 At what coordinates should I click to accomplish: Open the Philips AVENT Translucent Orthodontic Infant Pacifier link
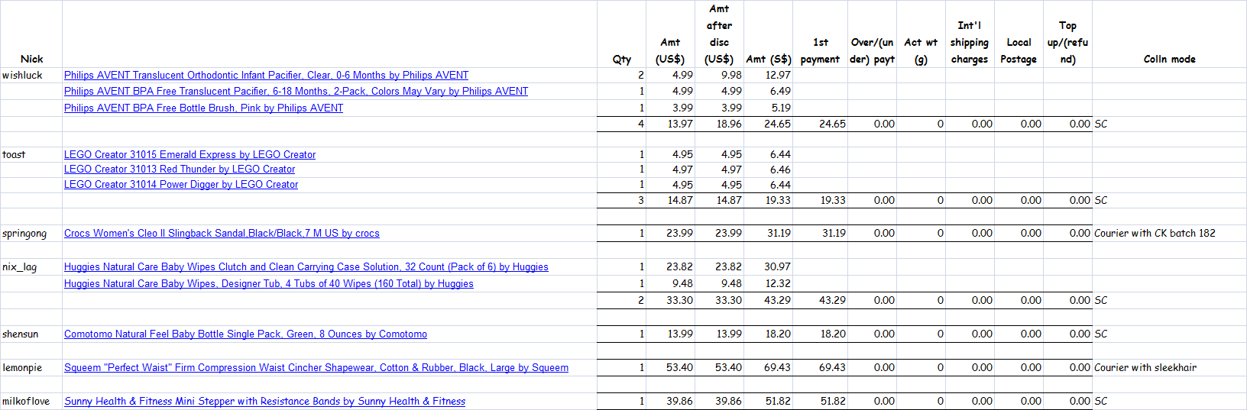point(266,75)
